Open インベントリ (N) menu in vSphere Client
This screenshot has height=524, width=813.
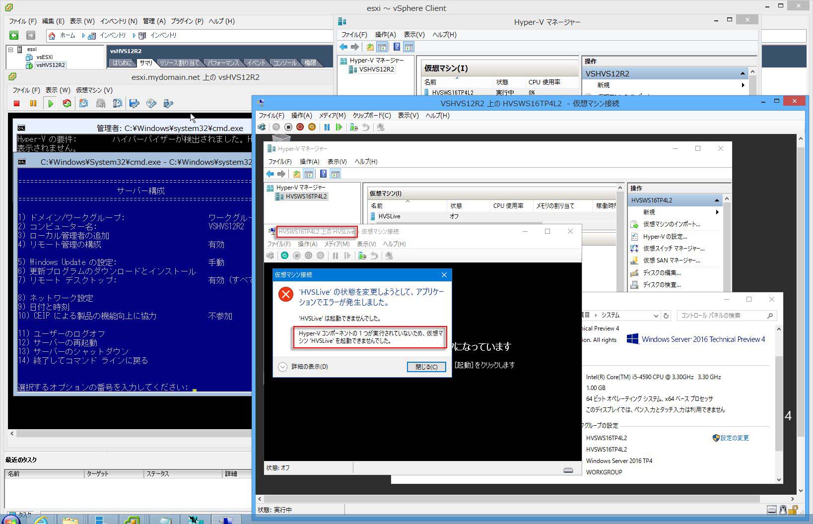coord(119,21)
